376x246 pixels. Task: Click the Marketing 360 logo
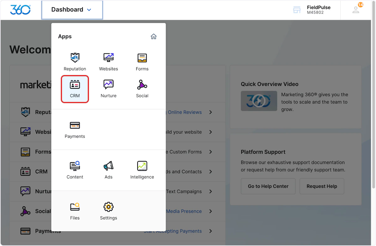click(x=20, y=10)
